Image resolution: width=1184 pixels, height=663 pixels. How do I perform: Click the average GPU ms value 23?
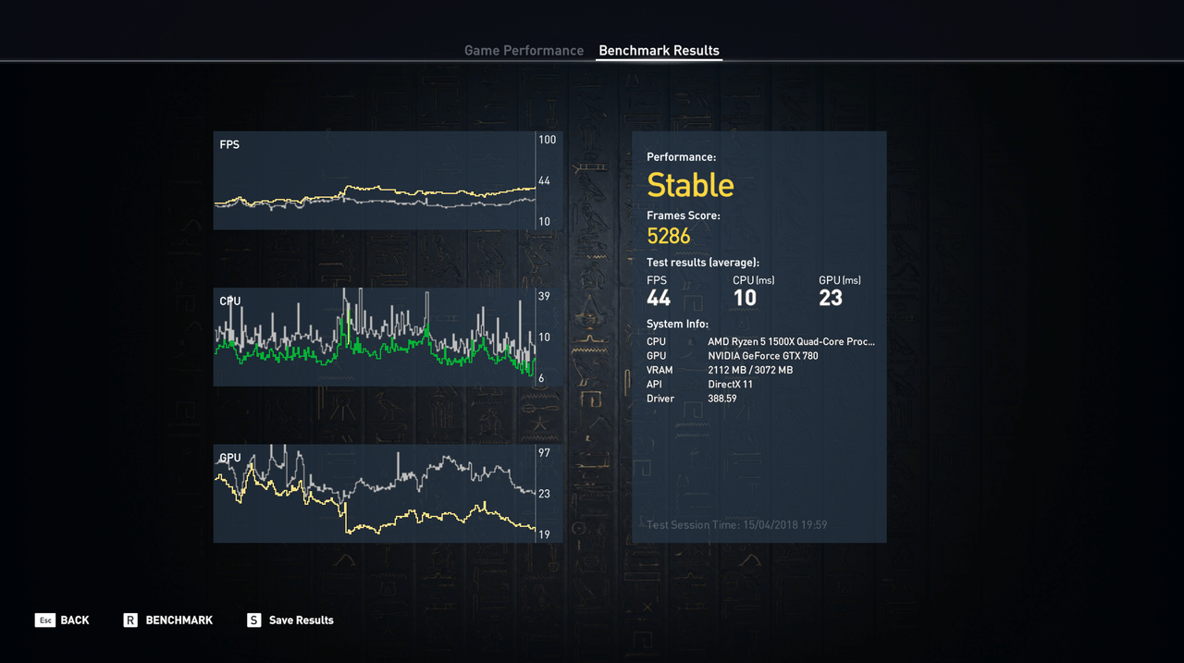coord(831,298)
